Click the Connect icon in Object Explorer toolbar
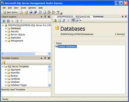Screen dimensions: 129x102 tap(4, 21)
